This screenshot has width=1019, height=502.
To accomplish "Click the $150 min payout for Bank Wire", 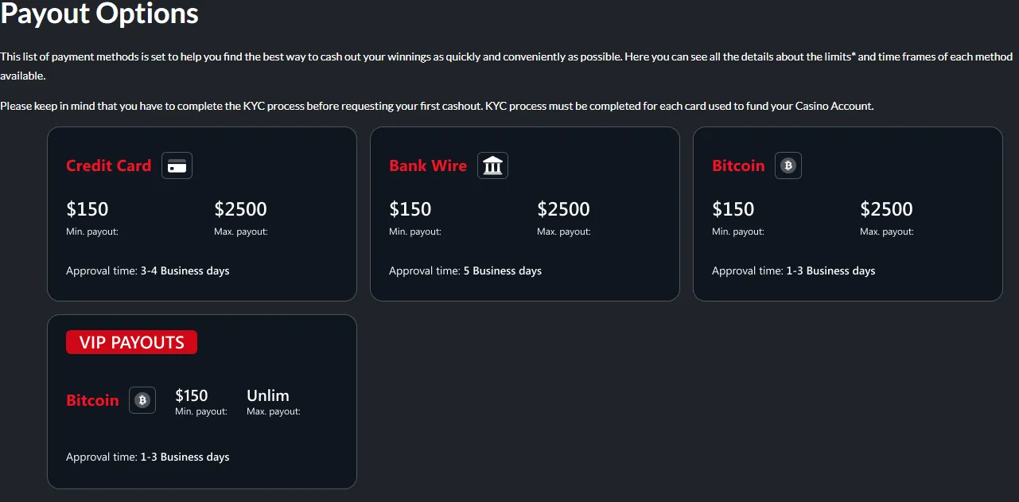I will coord(410,209).
